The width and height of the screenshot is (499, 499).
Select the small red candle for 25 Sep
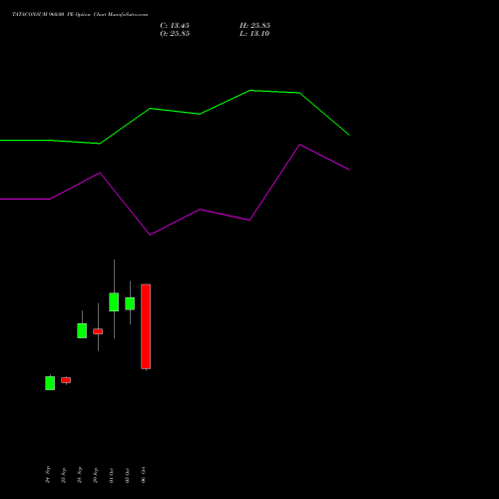(66, 380)
